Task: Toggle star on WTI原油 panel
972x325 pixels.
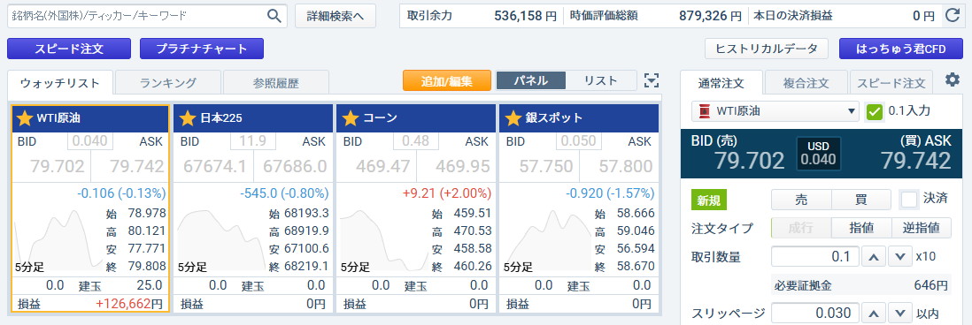Action: [24, 118]
